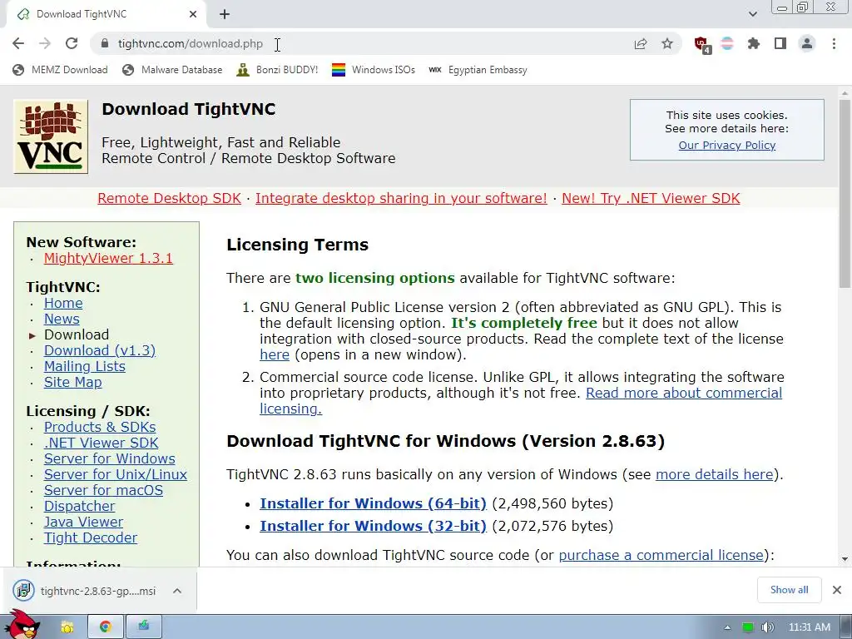852x639 pixels.
Task: Click Integrate desktop sharing link
Action: pyautogui.click(x=401, y=198)
